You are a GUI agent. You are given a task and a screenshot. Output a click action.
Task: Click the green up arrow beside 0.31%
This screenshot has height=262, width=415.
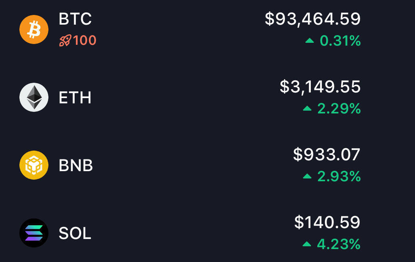pos(310,40)
